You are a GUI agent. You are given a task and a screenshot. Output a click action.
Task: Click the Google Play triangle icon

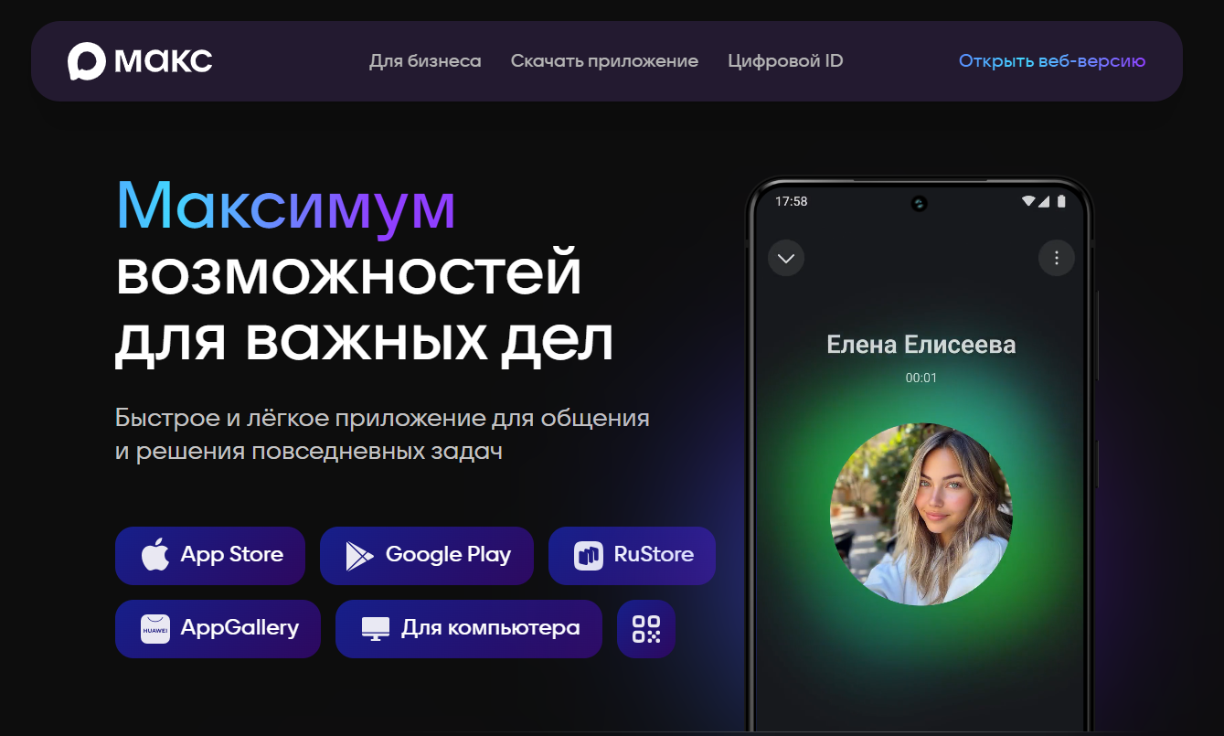pyautogui.click(x=359, y=555)
